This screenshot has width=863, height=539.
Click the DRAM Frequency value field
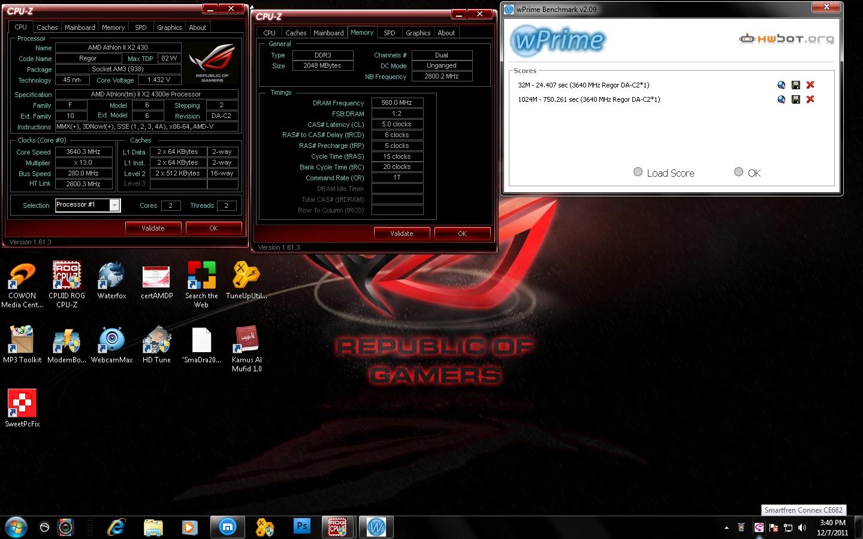(x=397, y=103)
